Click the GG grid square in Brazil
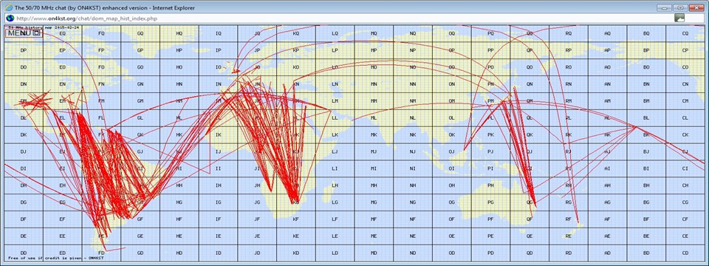Viewport: 709px width, 266px height. (x=140, y=202)
